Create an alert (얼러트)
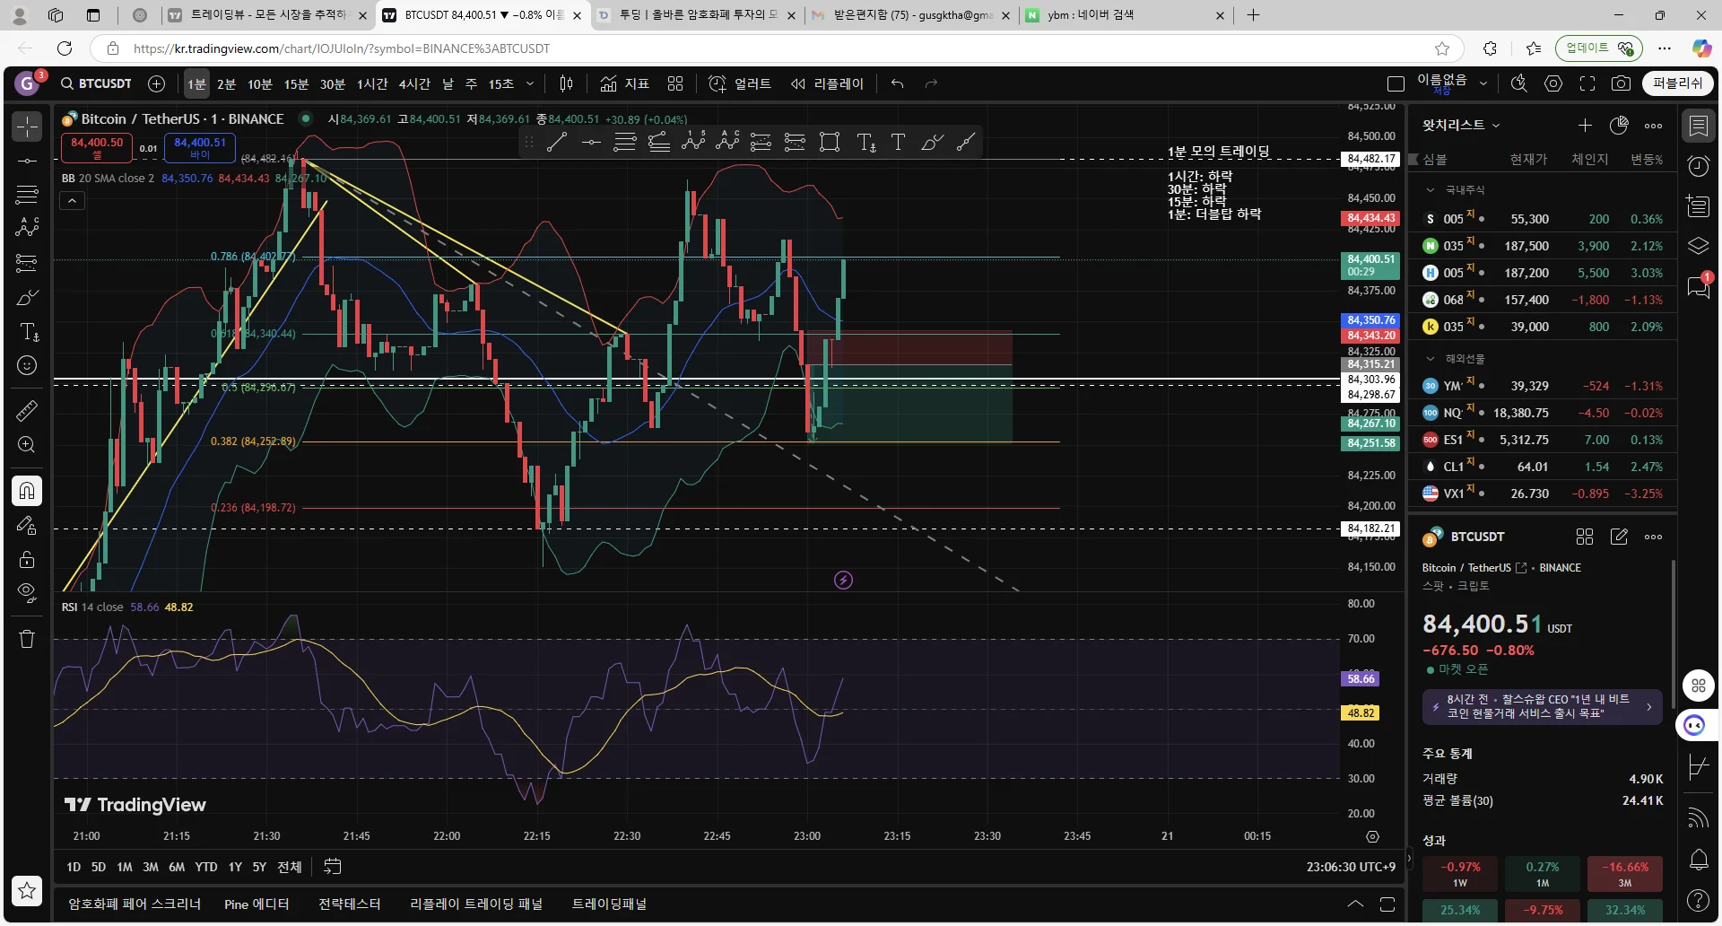Image resolution: width=1722 pixels, height=926 pixels. 740,83
